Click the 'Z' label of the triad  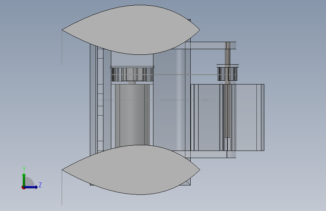click(x=40, y=185)
